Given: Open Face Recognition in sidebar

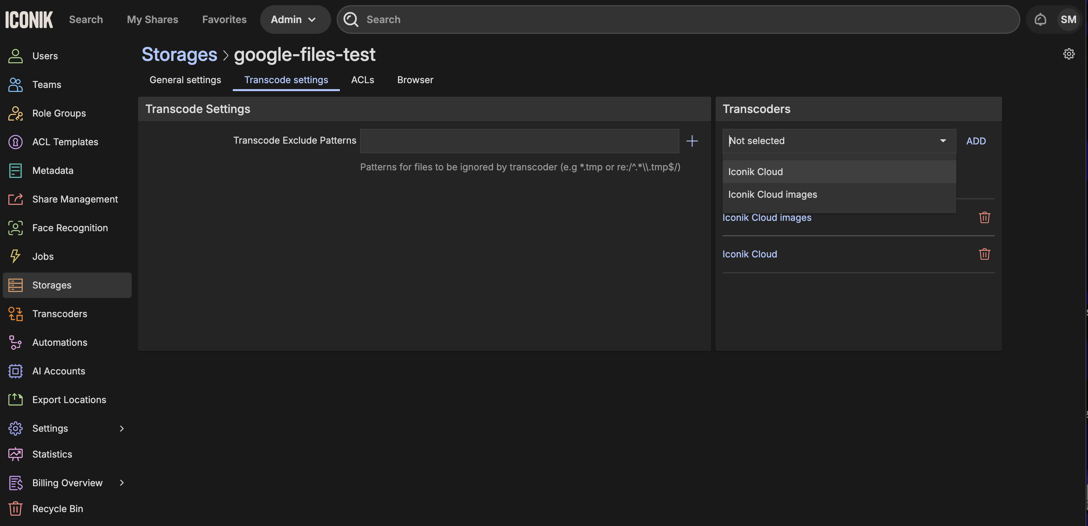Looking at the screenshot, I should 70,228.
